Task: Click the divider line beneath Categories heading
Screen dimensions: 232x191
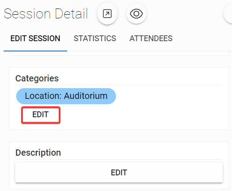Action: point(119,85)
